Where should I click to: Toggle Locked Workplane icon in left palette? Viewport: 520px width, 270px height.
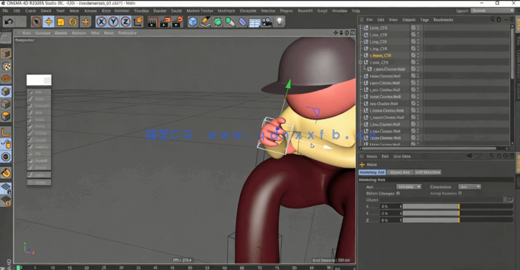coord(6,188)
